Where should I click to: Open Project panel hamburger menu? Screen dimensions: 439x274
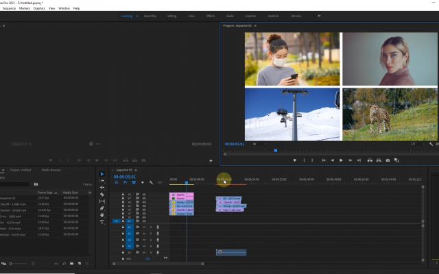click(x=3, y=170)
